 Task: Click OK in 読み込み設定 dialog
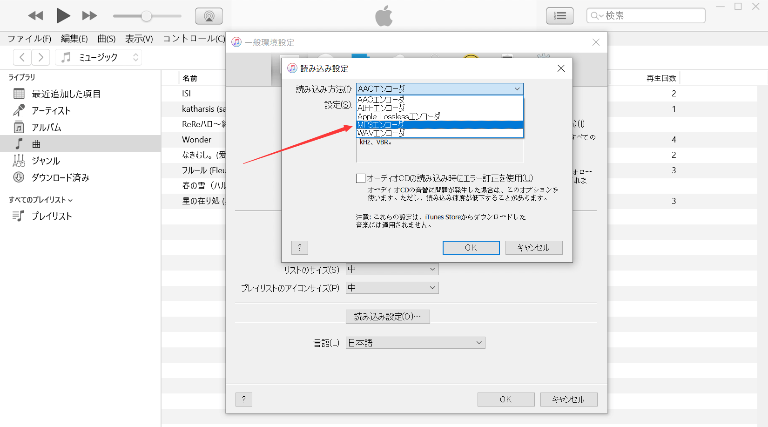[x=471, y=248]
